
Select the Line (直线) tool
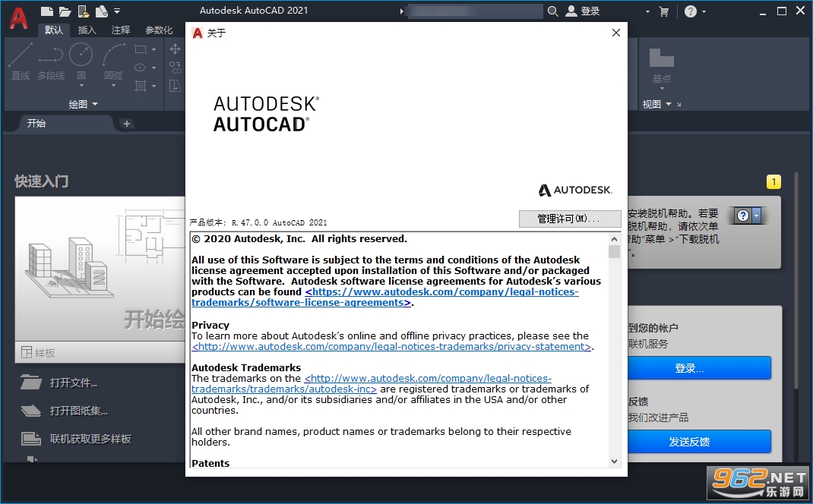pyautogui.click(x=21, y=62)
